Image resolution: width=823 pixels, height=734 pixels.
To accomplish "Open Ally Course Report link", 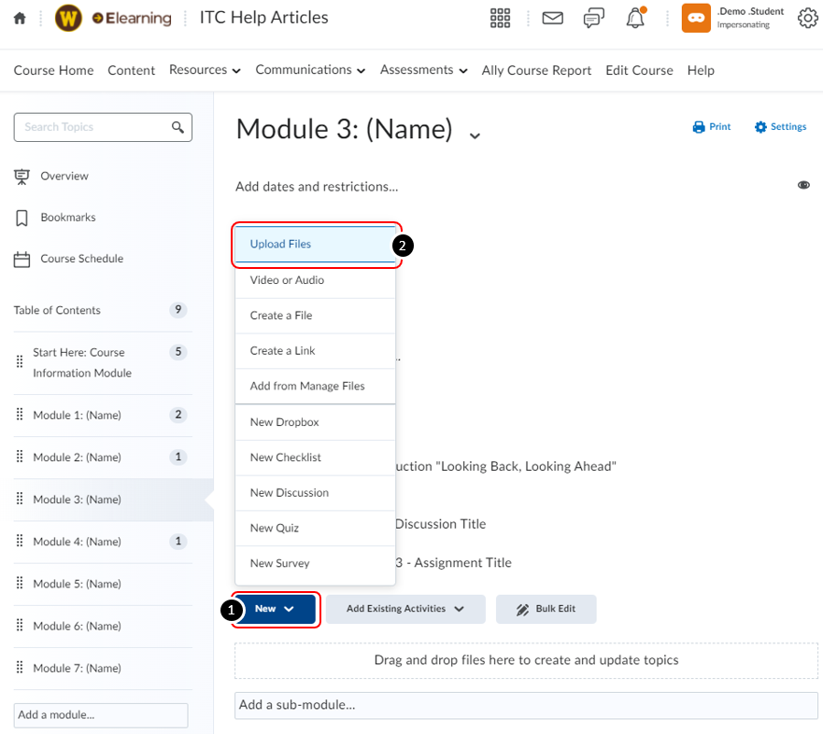I will pos(536,70).
